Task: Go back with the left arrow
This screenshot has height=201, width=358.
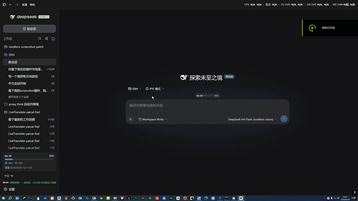Action: (10, 4)
